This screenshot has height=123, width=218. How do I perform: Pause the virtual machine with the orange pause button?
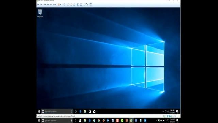[59, 4]
